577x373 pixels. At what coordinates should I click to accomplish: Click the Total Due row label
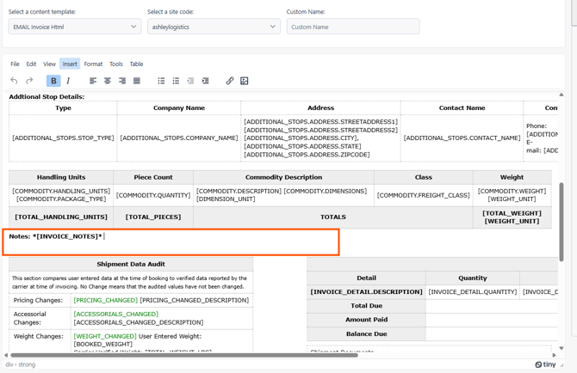coord(366,306)
